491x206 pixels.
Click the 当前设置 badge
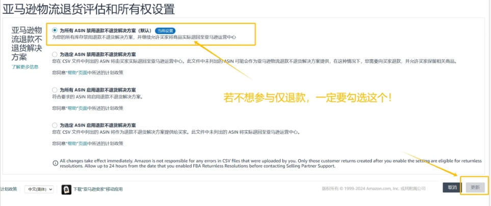[165, 31]
